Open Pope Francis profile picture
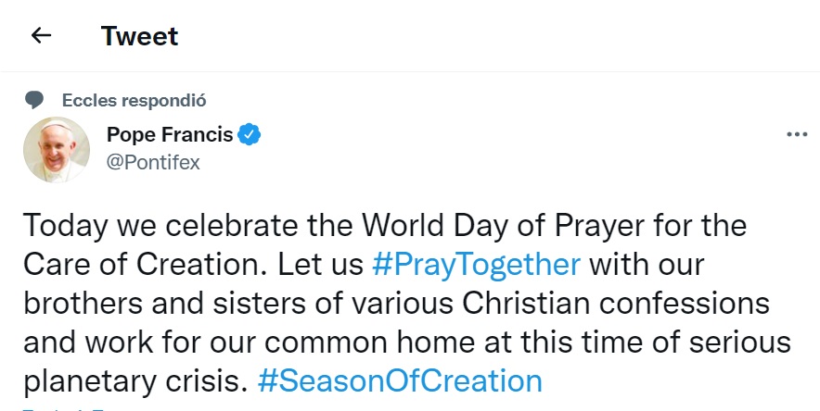This screenshot has width=820, height=411. 56,149
